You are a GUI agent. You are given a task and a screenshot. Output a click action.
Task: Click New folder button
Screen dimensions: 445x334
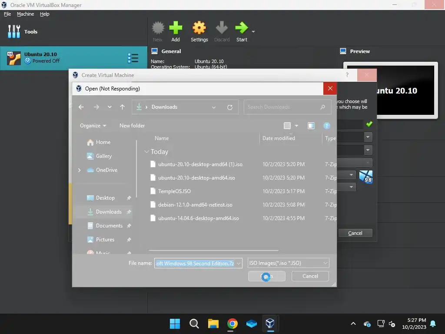(x=132, y=126)
